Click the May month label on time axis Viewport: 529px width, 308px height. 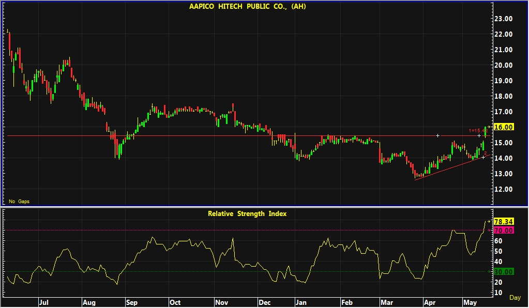point(470,302)
